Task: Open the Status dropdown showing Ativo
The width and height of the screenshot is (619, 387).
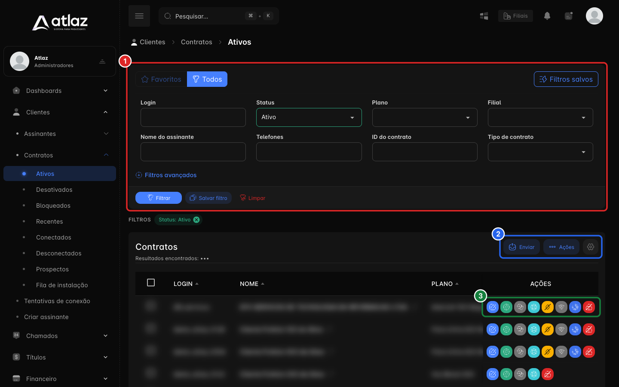Action: (x=309, y=117)
